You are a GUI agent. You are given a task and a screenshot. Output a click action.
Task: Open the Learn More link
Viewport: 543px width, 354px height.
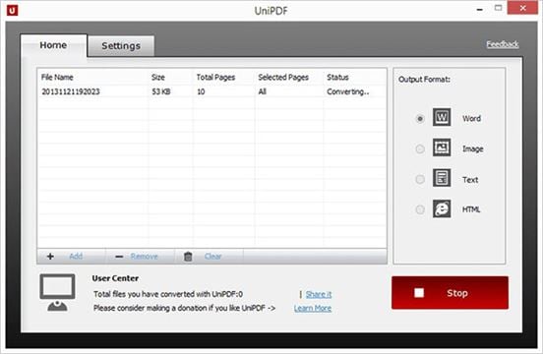coord(313,308)
